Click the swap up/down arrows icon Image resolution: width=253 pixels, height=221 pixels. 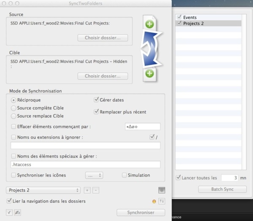click(x=162, y=201)
